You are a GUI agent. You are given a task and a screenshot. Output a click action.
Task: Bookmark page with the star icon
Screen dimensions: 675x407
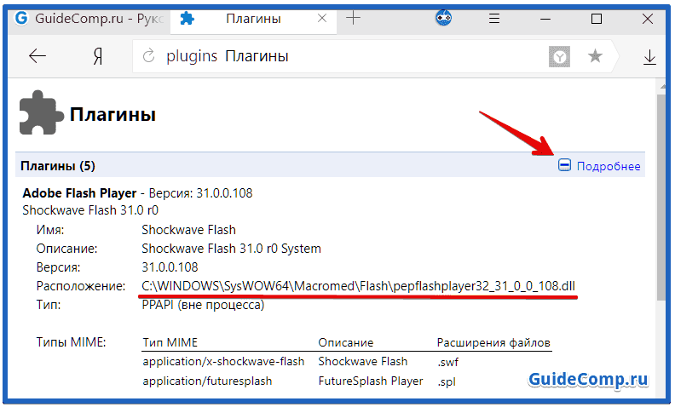pos(596,56)
